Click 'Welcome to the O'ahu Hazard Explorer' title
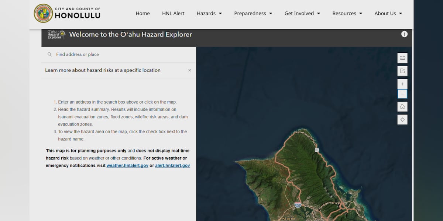443x221 pixels. (x=131, y=35)
